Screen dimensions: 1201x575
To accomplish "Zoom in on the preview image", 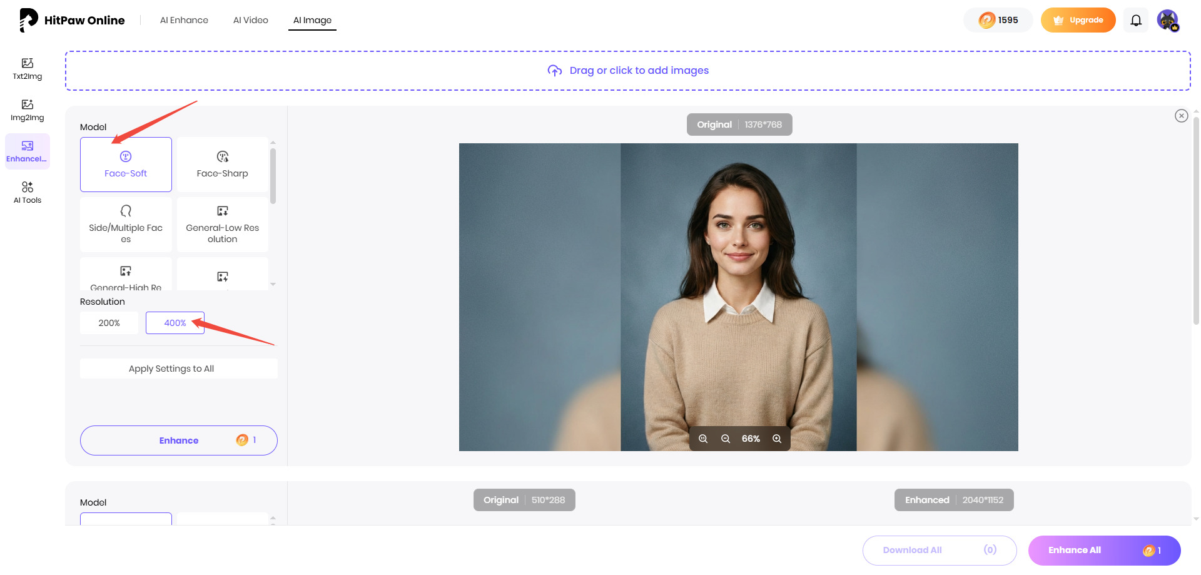I will pos(777,439).
